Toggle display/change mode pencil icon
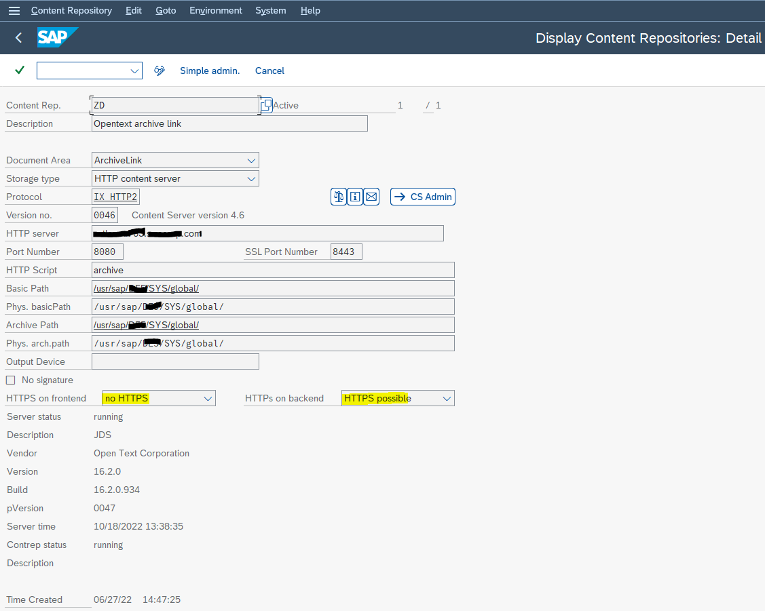 point(160,71)
